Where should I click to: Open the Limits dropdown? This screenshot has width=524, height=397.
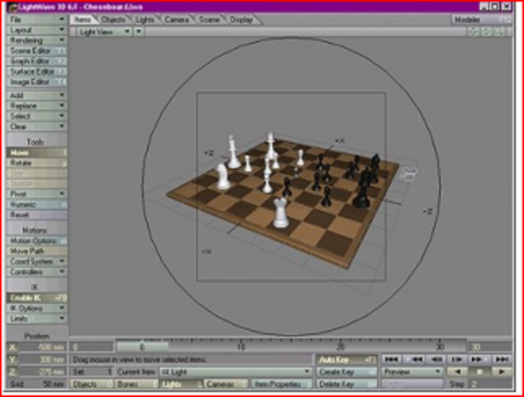(36, 318)
